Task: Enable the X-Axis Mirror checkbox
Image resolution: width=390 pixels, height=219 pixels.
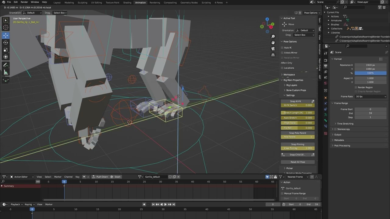Action: pyautogui.click(x=282, y=53)
